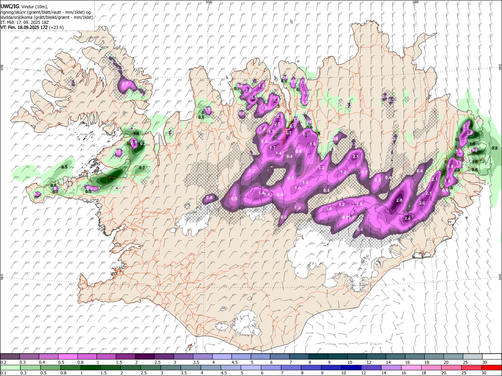
Task: Pick the upper scale swatch starting at 1.5
Action: click(x=125, y=357)
